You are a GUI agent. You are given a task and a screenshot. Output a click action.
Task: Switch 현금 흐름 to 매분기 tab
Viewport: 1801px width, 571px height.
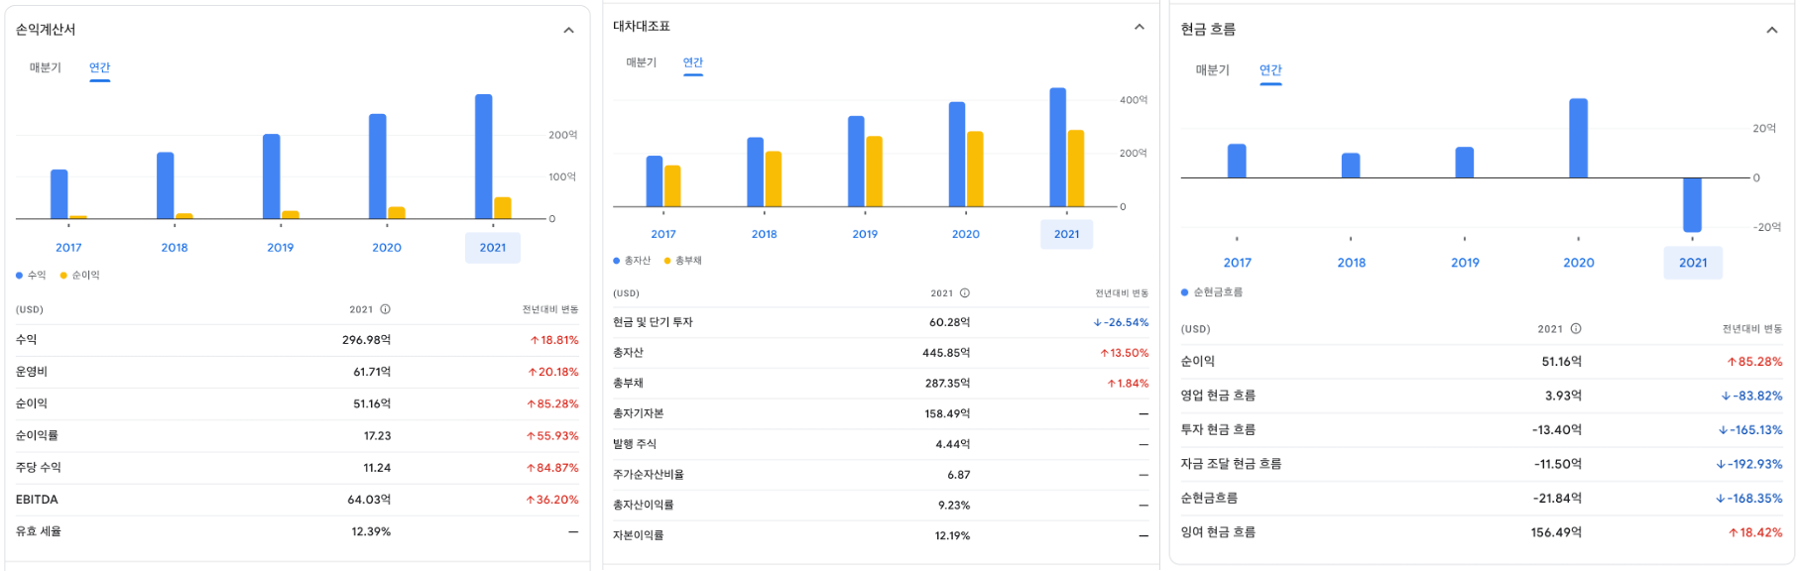pos(1213,70)
